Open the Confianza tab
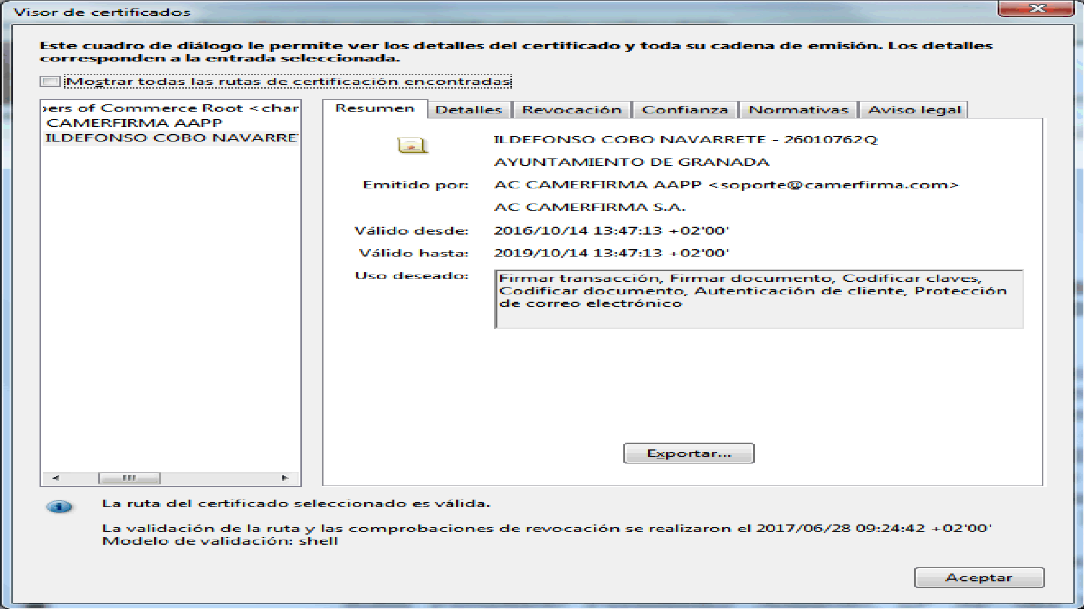Viewport: 1084px width, 609px height. (685, 109)
